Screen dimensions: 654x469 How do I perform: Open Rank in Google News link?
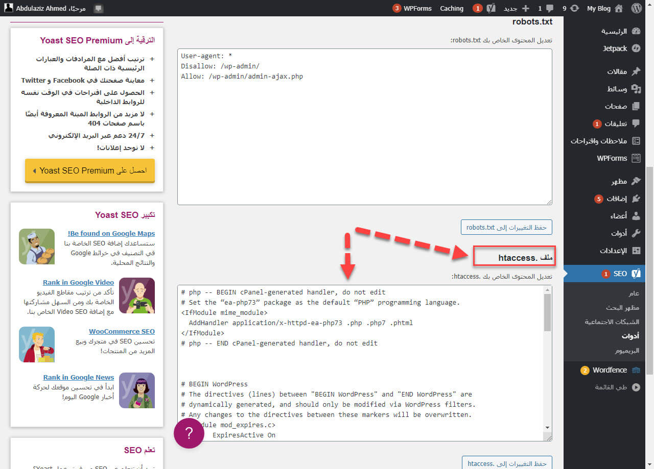click(79, 377)
